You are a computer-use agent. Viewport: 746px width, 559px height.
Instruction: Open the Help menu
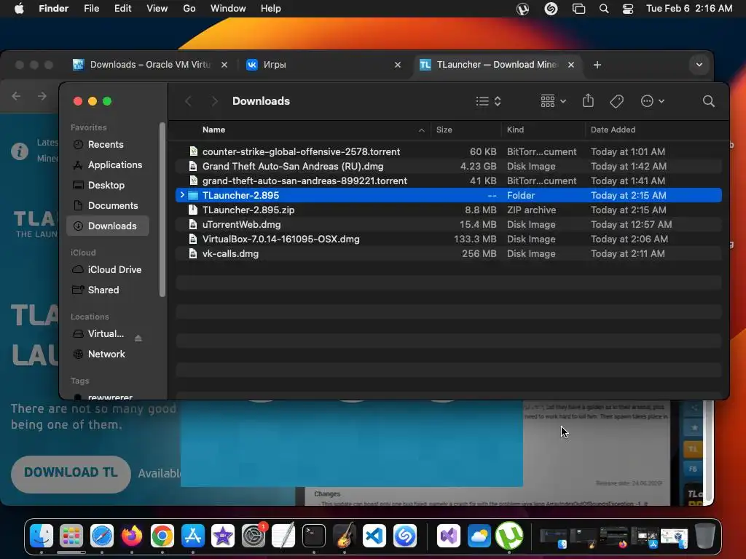[x=271, y=9]
